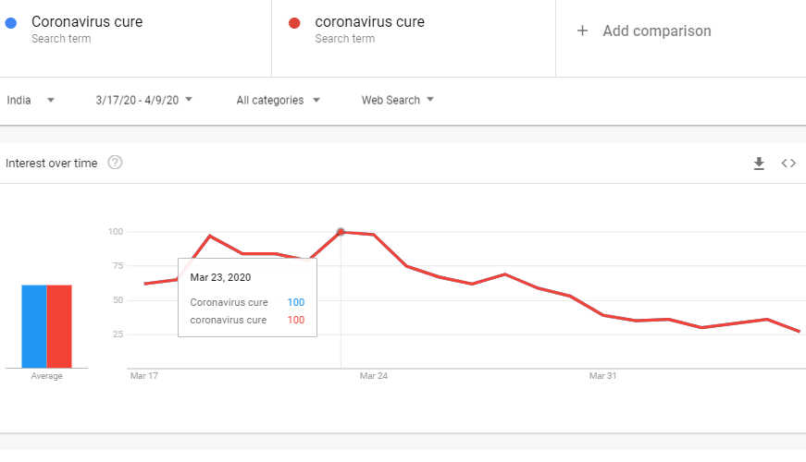This screenshot has height=462, width=806.
Task: Expand the 3/17/20 - 4/9/20 date range dropdown
Action: pos(143,100)
